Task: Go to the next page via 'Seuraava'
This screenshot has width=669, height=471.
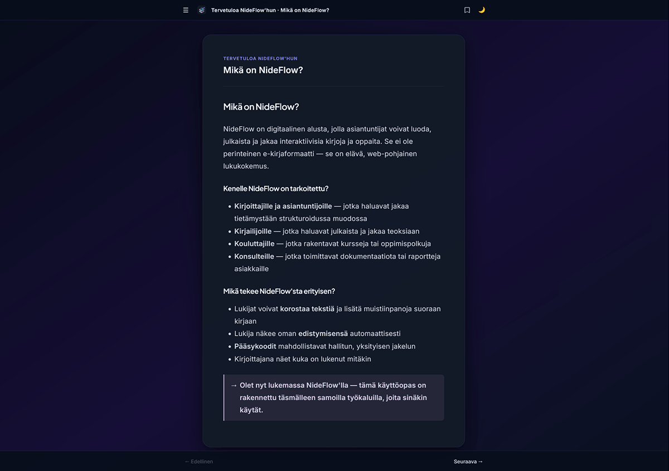Action: click(x=468, y=462)
